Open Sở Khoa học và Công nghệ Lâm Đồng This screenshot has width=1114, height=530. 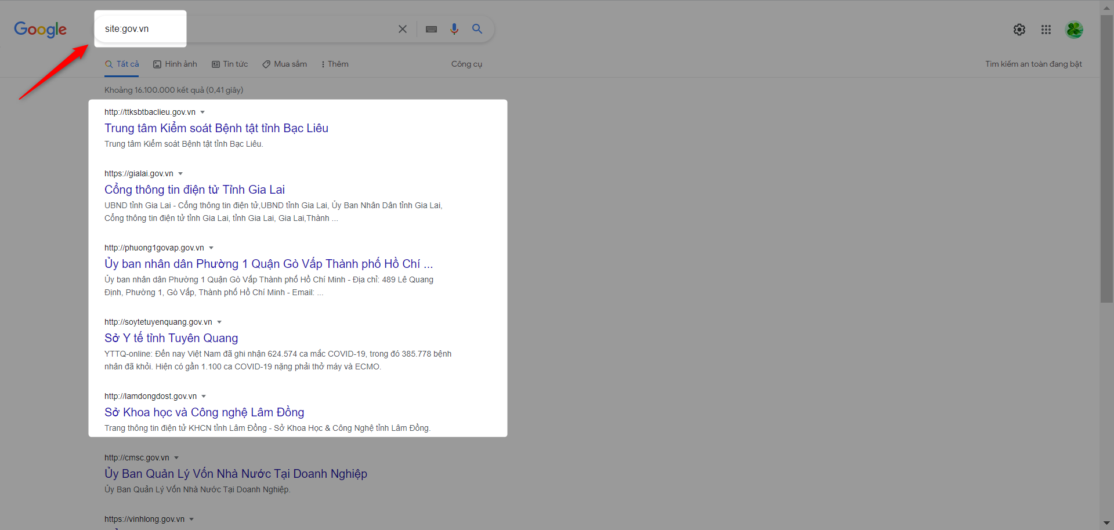click(x=204, y=412)
